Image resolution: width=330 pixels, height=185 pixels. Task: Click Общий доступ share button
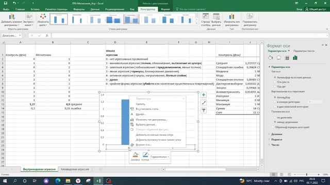(315, 9)
